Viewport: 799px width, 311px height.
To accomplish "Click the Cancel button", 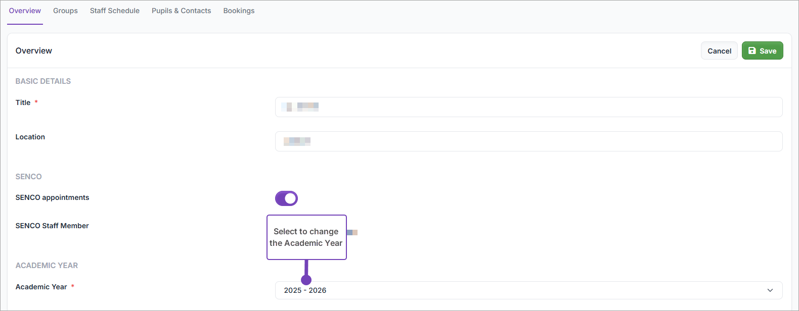I will pyautogui.click(x=719, y=50).
